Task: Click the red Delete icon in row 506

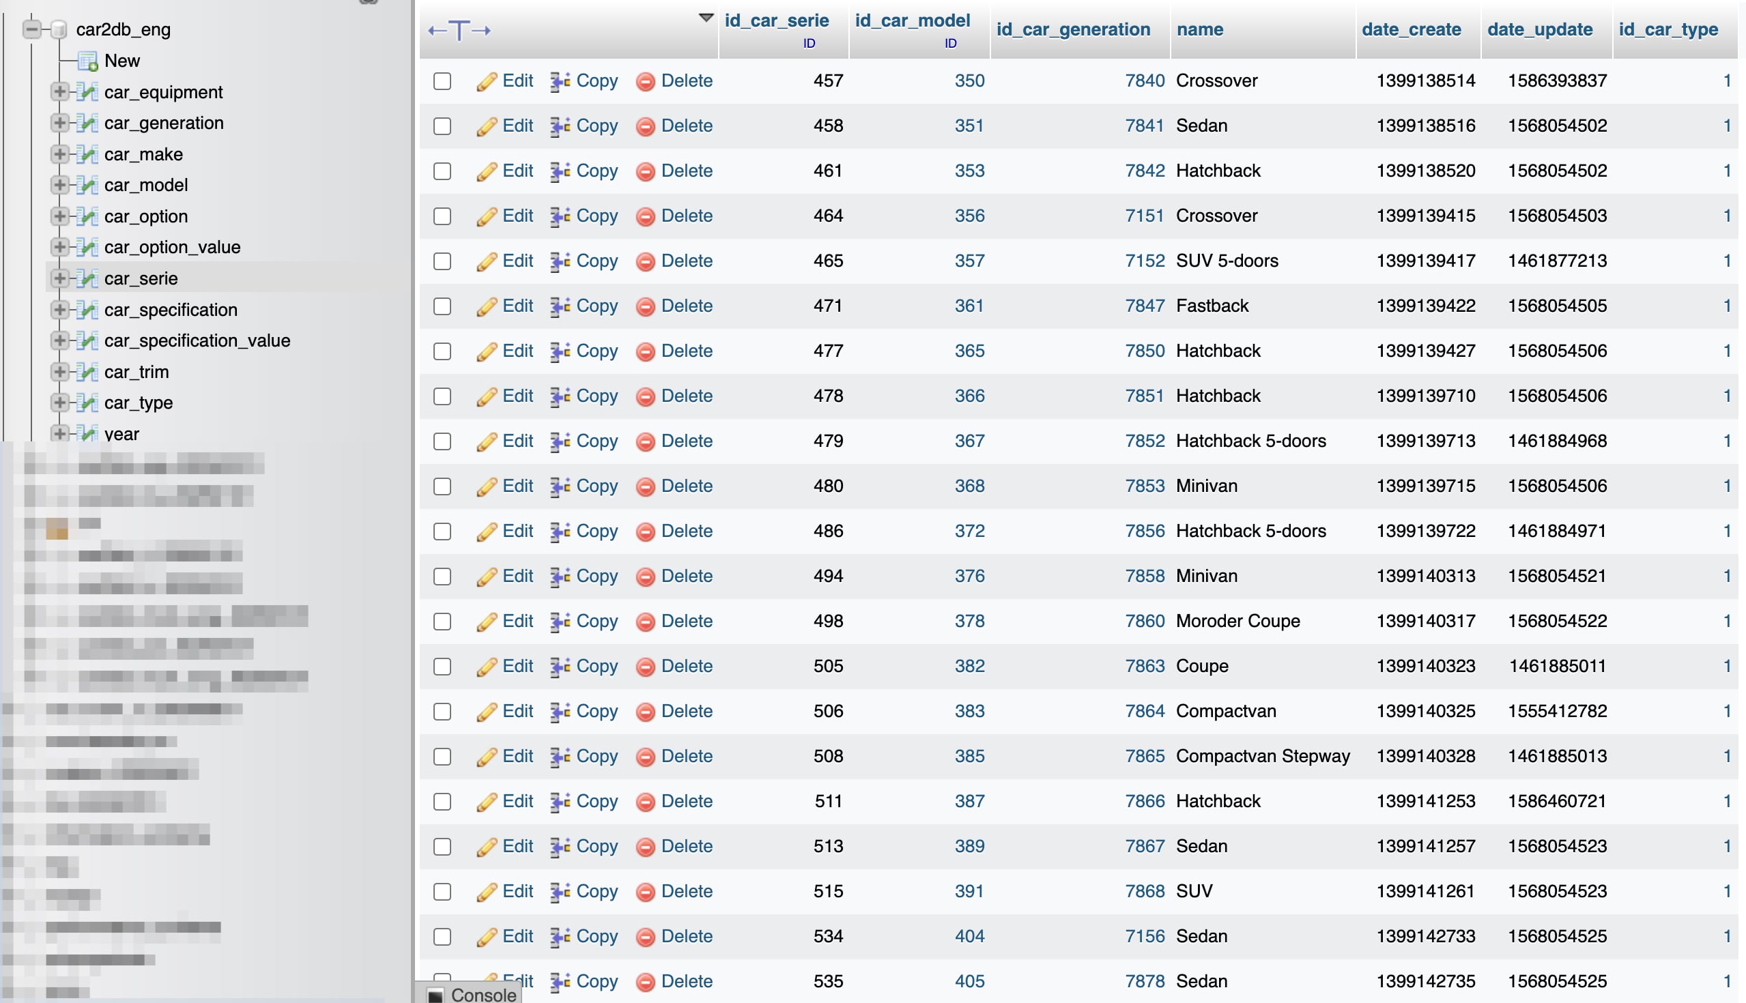Action: 645,712
